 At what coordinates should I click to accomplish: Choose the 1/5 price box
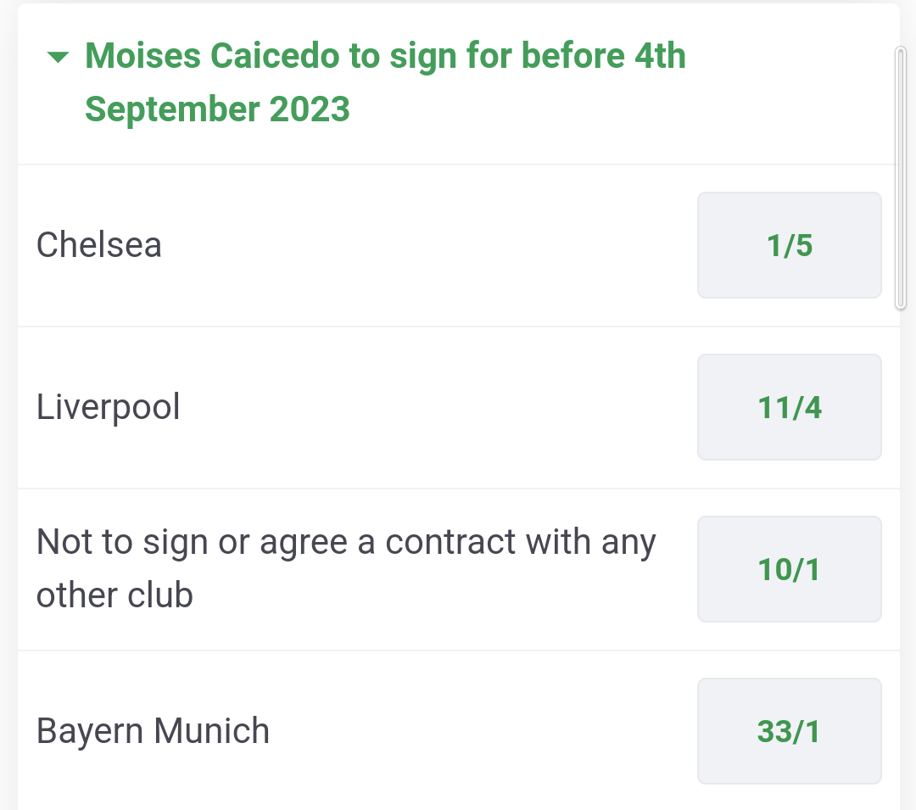[x=790, y=245]
